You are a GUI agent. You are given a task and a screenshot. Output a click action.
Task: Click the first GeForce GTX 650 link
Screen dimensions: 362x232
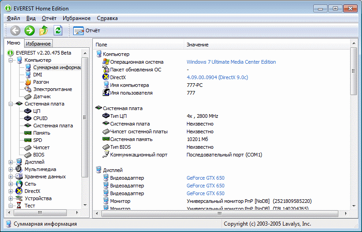click(205, 178)
